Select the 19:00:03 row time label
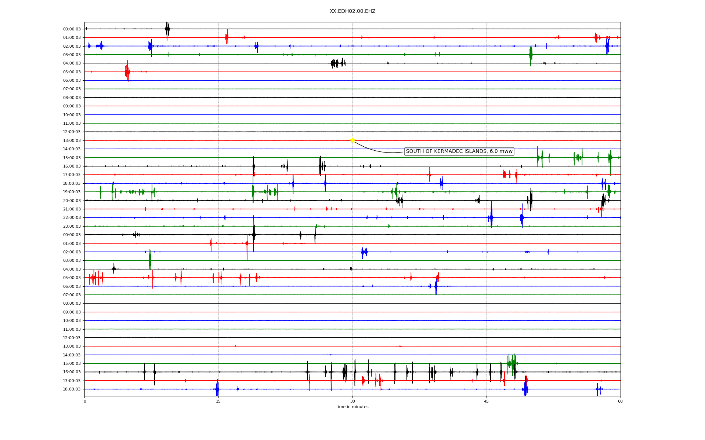 click(x=72, y=192)
